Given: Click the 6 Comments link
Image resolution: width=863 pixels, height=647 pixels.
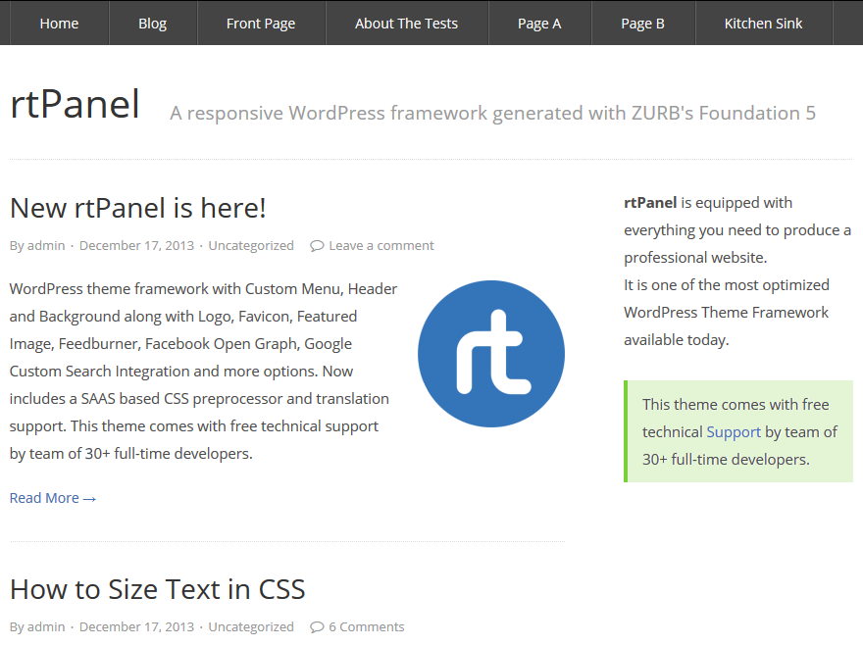Looking at the screenshot, I should coord(366,625).
